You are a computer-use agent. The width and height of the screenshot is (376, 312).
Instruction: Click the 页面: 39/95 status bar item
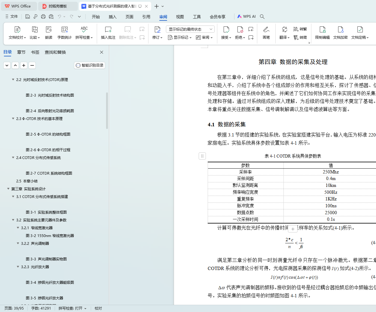(x=14, y=308)
